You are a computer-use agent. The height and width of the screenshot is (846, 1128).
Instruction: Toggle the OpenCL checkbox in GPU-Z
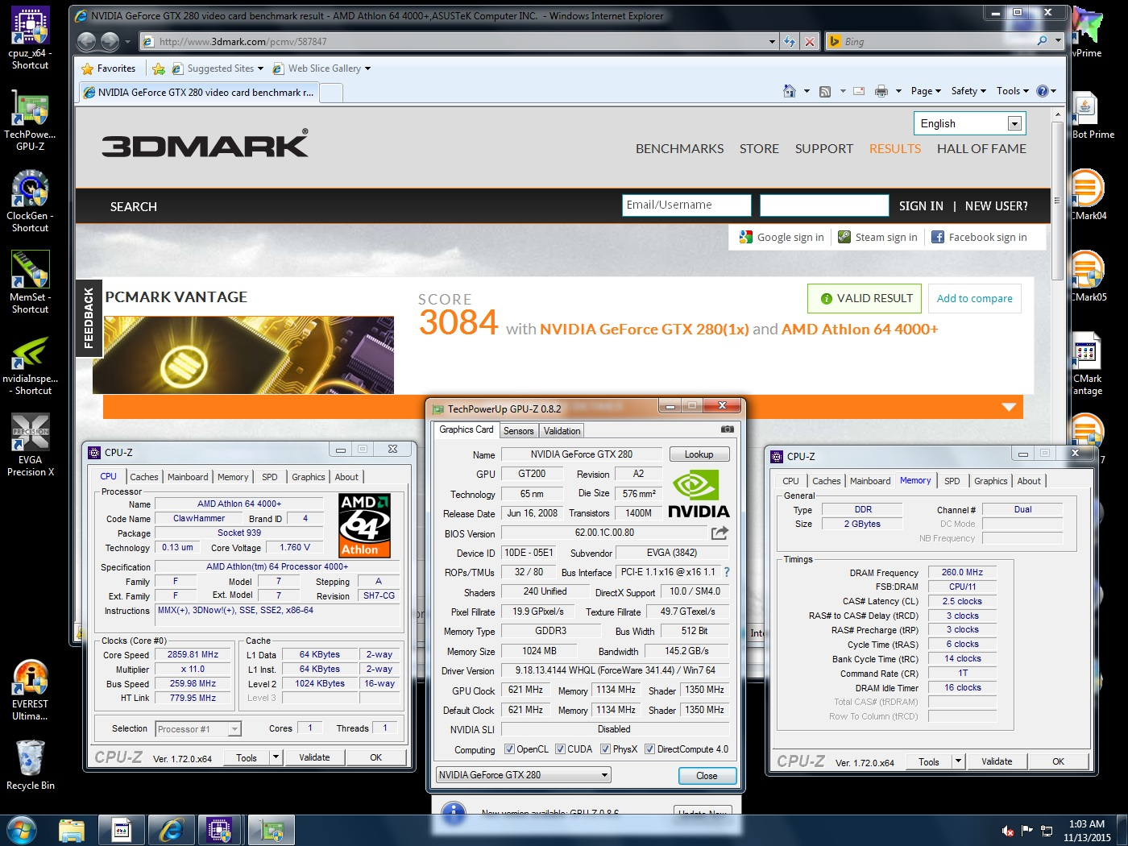(509, 749)
